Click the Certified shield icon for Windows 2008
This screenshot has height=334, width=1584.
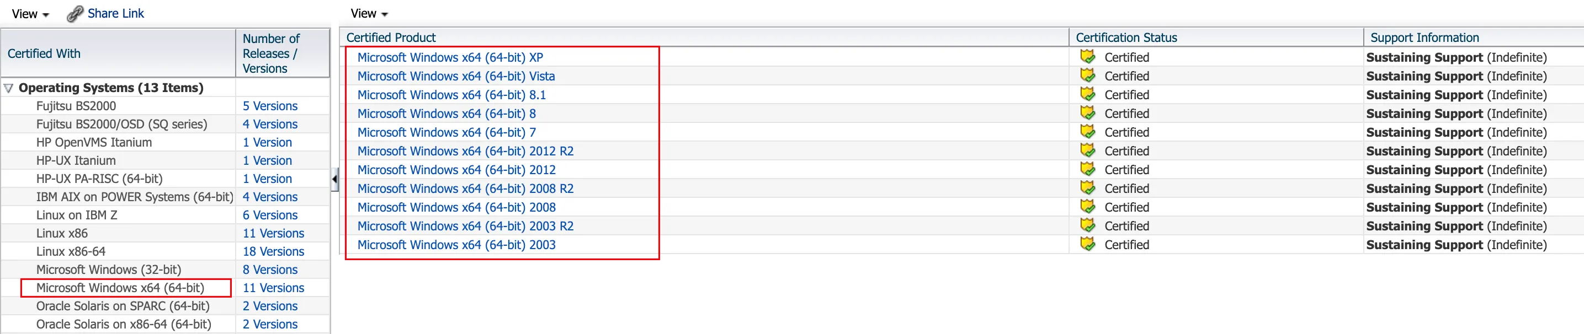click(1087, 207)
